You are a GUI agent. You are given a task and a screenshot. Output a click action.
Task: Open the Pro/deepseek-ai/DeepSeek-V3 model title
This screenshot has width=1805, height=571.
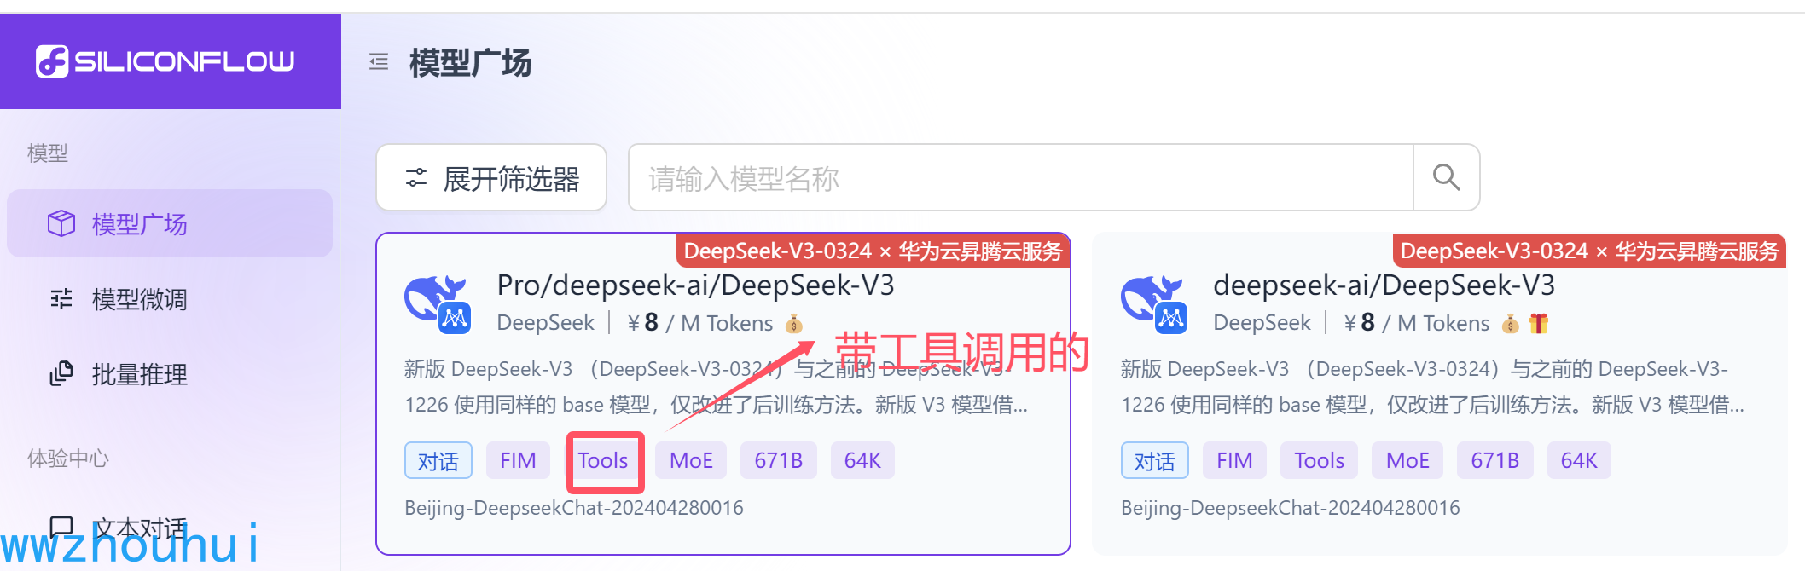point(696,285)
